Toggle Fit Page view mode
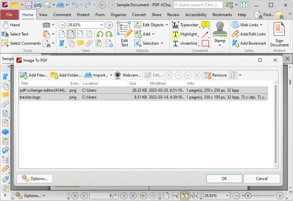Image resolution: width=293 pixels, height=201 pixels. click(71, 34)
